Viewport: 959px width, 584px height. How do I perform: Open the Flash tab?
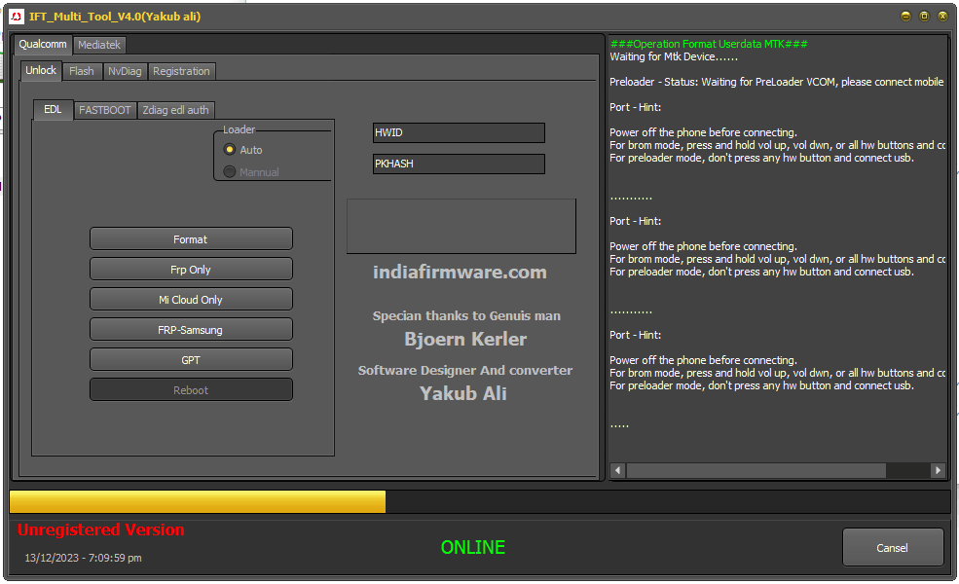click(81, 71)
